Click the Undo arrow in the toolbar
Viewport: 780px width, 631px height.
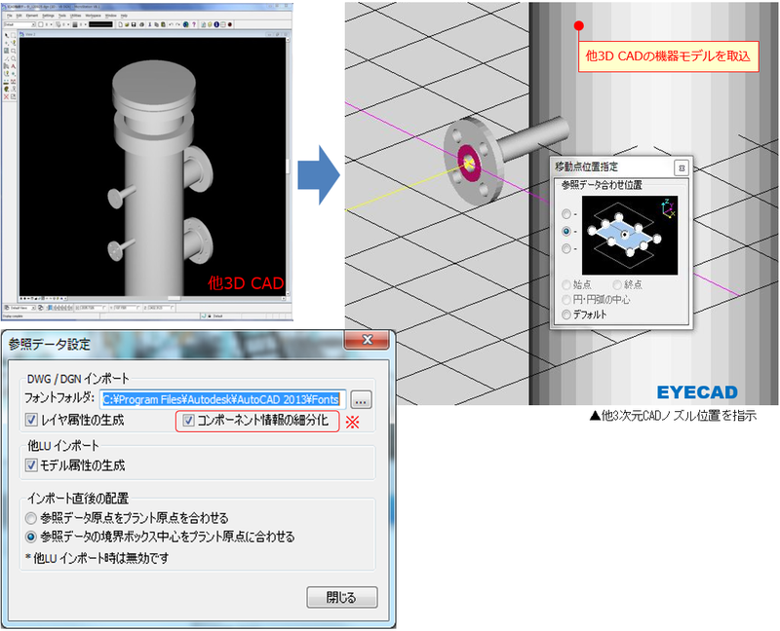pos(173,24)
